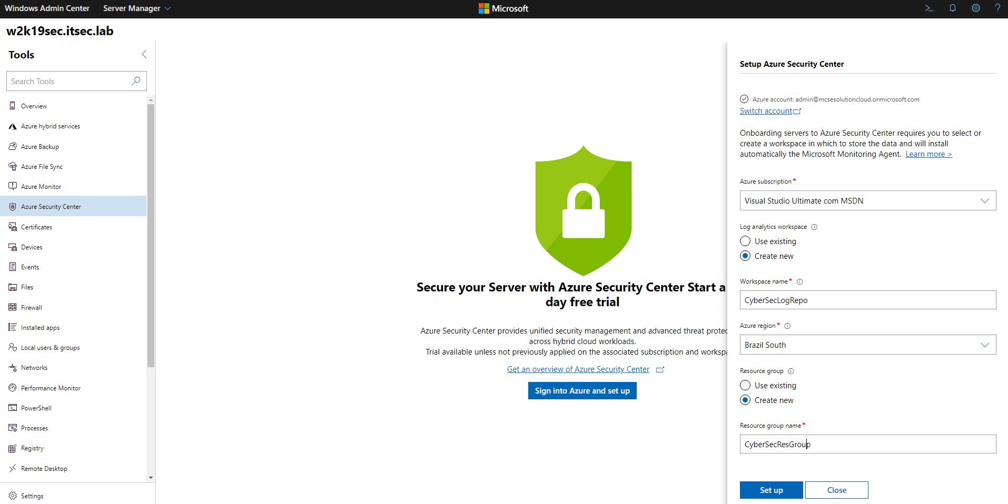The image size is (1008, 504).
Task: Click the search magnifier in Search Tools
Action: (x=136, y=81)
